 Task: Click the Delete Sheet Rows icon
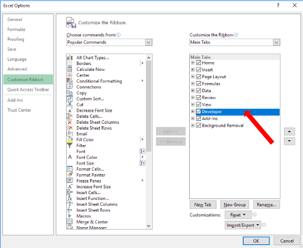(x=70, y=128)
